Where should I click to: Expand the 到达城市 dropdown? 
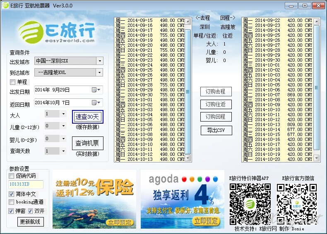(99, 72)
